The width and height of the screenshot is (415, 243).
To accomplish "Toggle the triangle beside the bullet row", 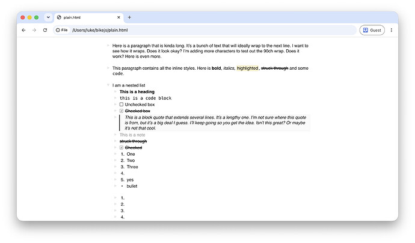I will 115,186.
